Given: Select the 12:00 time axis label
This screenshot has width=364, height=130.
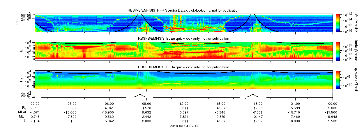Looking at the screenshot, I should (183, 103).
